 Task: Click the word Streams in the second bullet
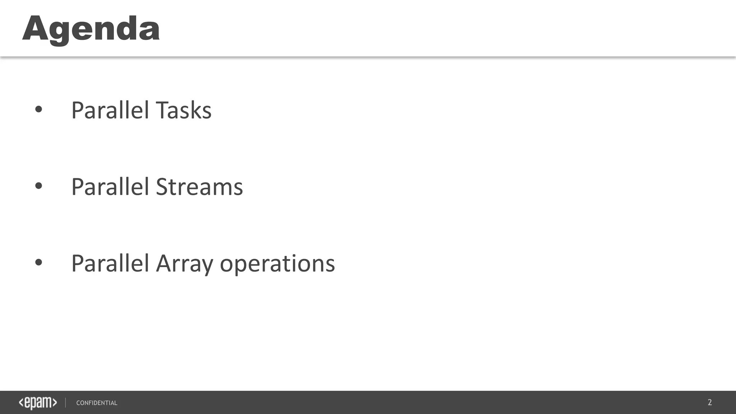tap(199, 187)
